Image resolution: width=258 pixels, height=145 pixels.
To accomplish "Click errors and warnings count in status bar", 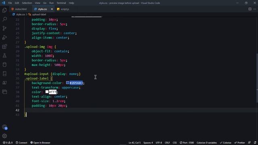I will tap(8, 143).
